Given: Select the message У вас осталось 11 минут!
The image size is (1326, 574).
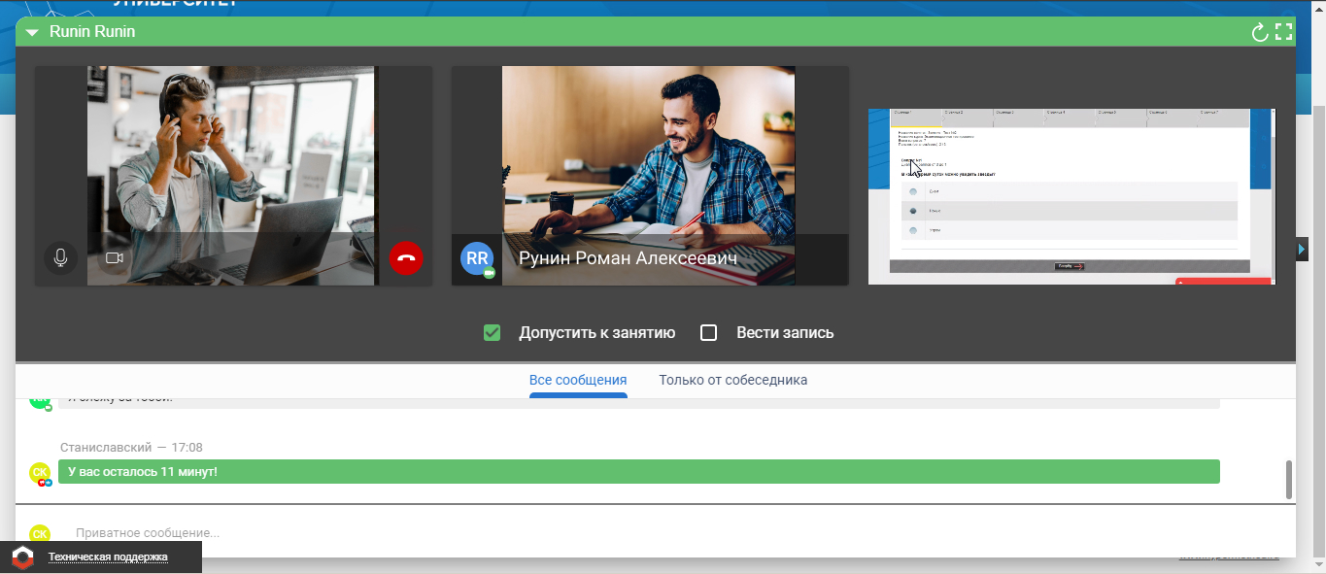Looking at the screenshot, I should 638,472.
